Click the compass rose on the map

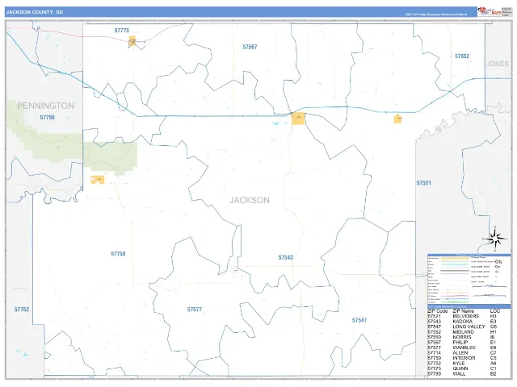tap(495, 239)
